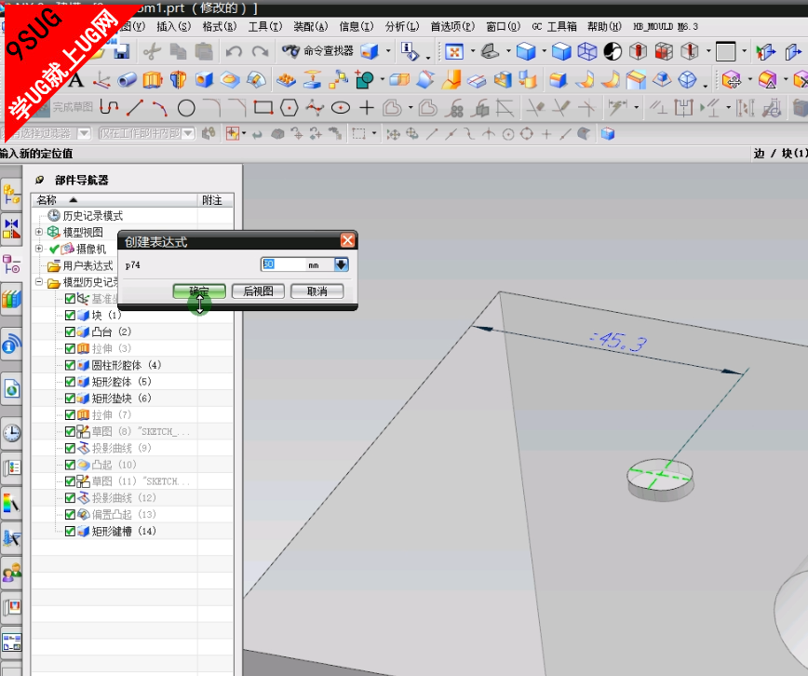This screenshot has height=676, width=808.
Task: Click the 取消 button in dialog
Action: [316, 291]
